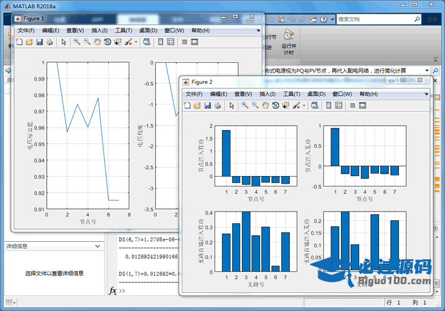The height and width of the screenshot is (311, 445).
Task: Toggle Show Plot Tools in Figure 2
Action: (x=362, y=106)
